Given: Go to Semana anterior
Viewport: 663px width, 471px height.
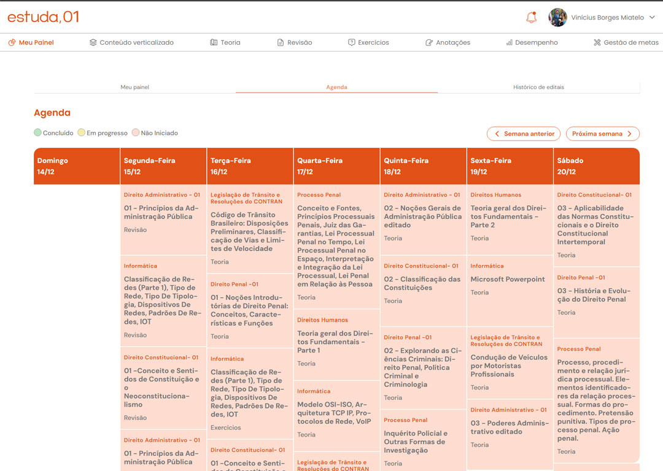Looking at the screenshot, I should coord(524,134).
